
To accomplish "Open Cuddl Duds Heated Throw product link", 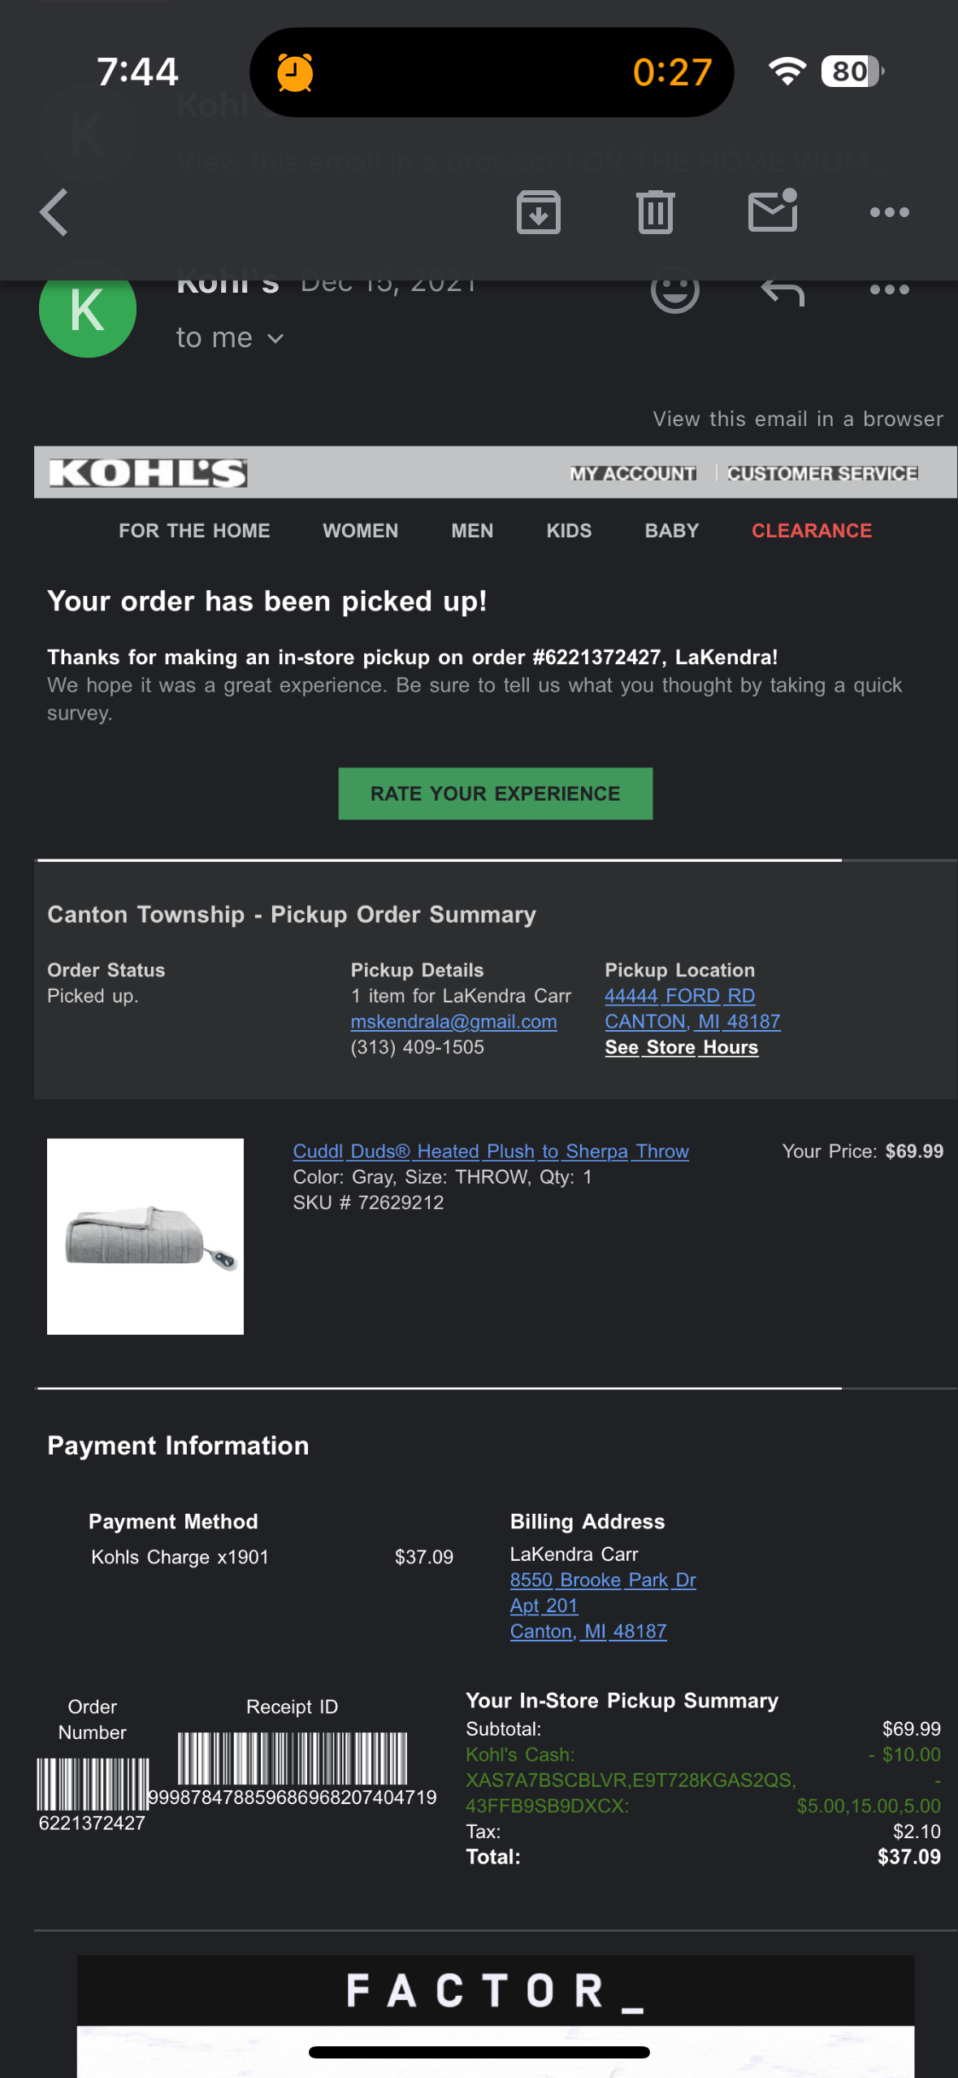I will (490, 1151).
